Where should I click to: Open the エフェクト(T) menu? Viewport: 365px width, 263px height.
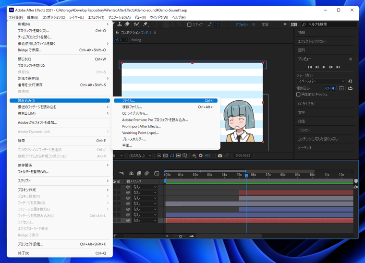pos(96,17)
